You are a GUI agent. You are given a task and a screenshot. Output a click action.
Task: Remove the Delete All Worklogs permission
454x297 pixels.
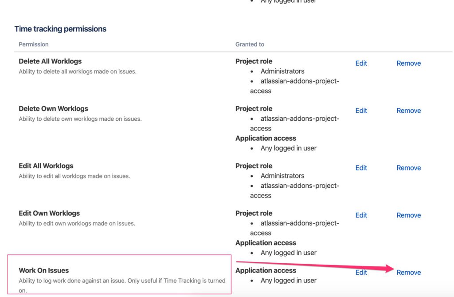click(408, 63)
